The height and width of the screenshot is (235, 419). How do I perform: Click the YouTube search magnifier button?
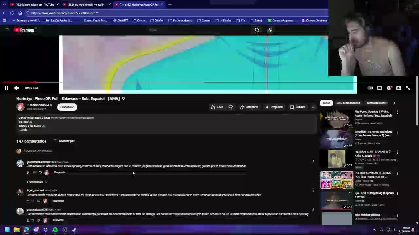(257, 30)
